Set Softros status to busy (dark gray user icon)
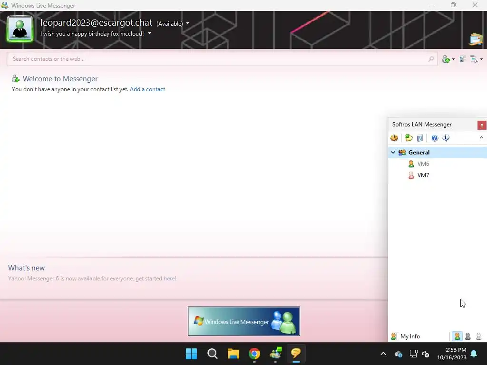The height and width of the screenshot is (365, 487). coord(468,336)
